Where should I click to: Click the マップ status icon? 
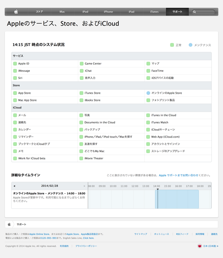tap(148, 63)
